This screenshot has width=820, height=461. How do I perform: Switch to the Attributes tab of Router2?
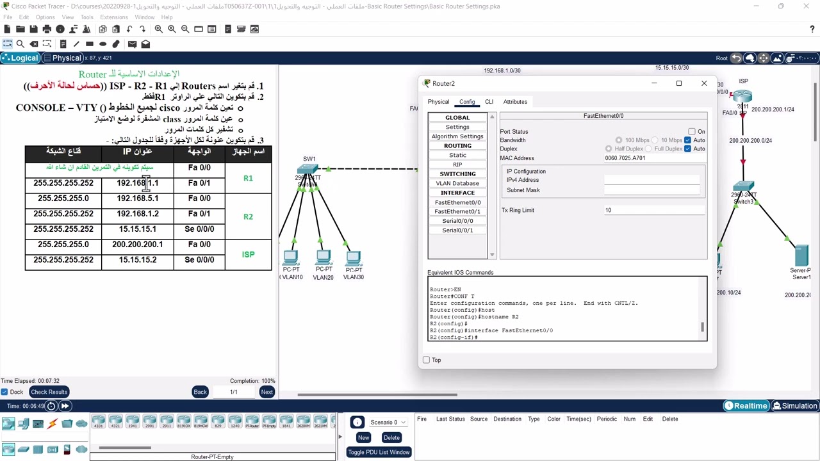(515, 102)
